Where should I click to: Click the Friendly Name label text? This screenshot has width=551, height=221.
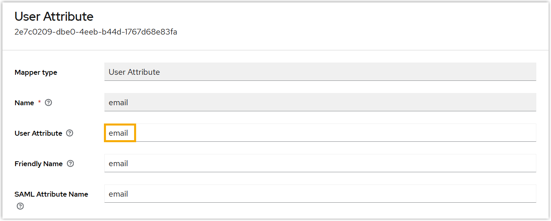click(39, 164)
